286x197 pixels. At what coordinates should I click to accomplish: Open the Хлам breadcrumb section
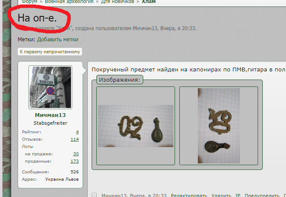(x=149, y=2)
